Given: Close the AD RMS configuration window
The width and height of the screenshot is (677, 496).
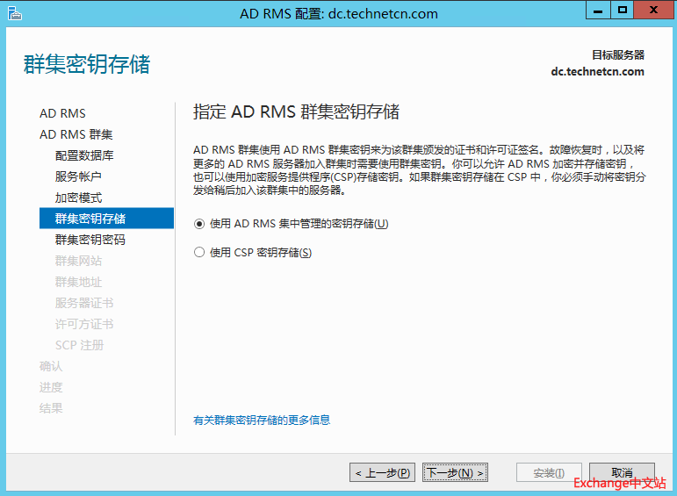Looking at the screenshot, I should tap(653, 11).
